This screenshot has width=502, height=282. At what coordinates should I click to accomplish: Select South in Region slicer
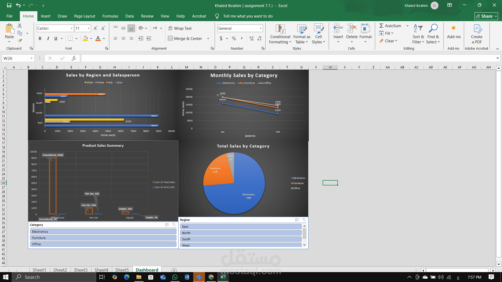point(241,239)
